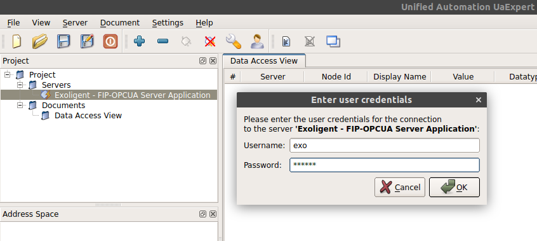The height and width of the screenshot is (241, 537).
Task: Collapse the Servers tree node
Action: point(20,85)
